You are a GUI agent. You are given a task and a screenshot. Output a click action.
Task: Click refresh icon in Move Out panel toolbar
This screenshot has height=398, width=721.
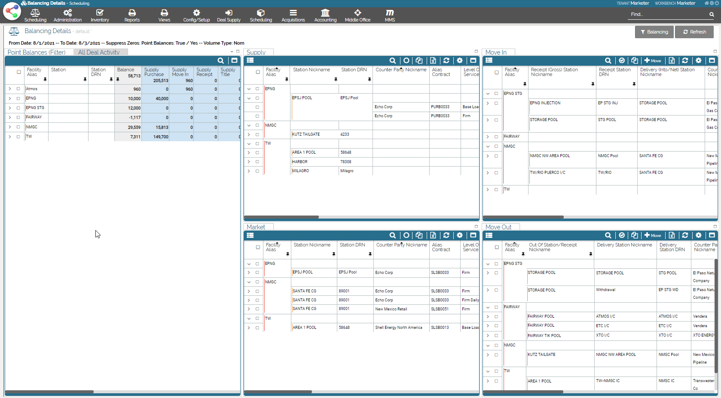685,235
